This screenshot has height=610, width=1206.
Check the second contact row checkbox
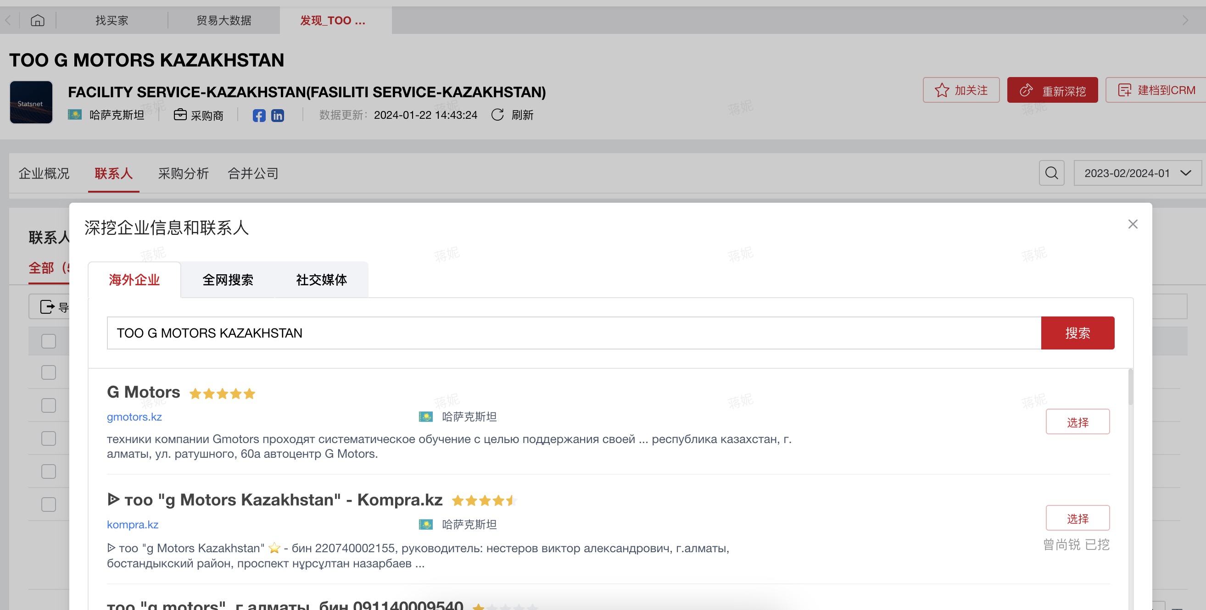(48, 405)
